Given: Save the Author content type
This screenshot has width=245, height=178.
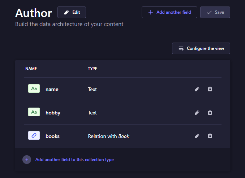Looking at the screenshot, I should [215, 12].
